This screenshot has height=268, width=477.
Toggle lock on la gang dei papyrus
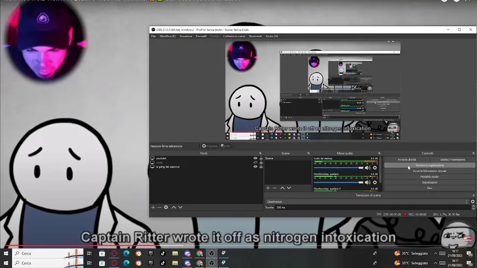[261, 167]
